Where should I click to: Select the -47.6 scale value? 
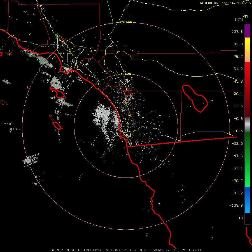(237, 156)
